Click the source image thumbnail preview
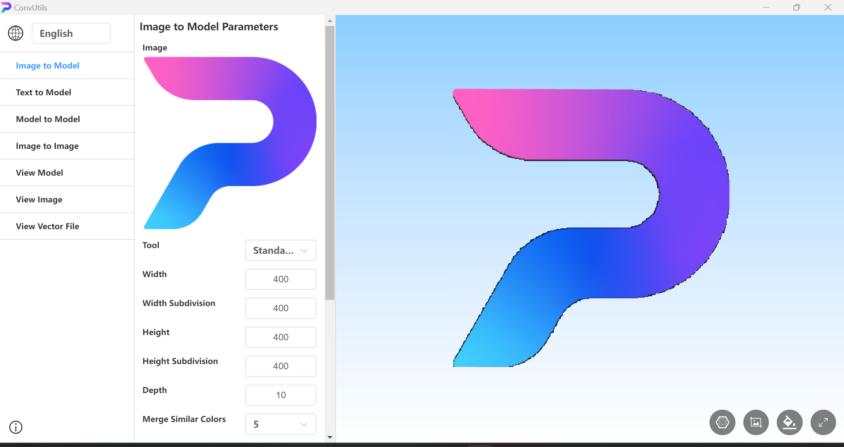844x447 pixels. [229, 143]
